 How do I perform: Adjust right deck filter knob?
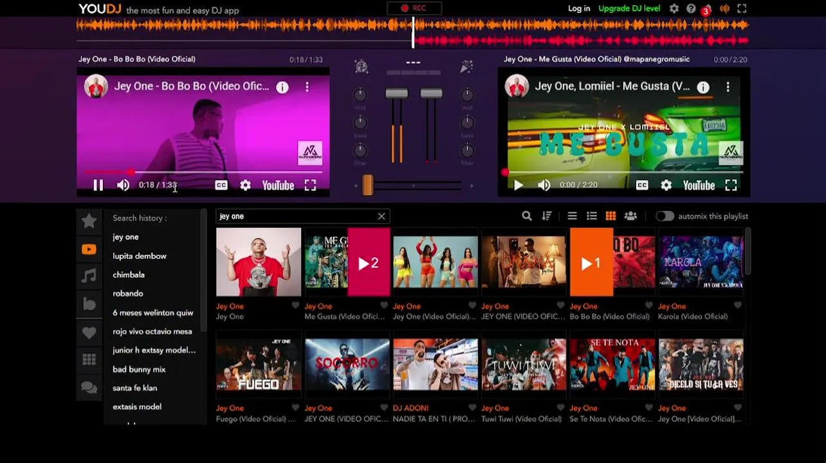(x=467, y=150)
